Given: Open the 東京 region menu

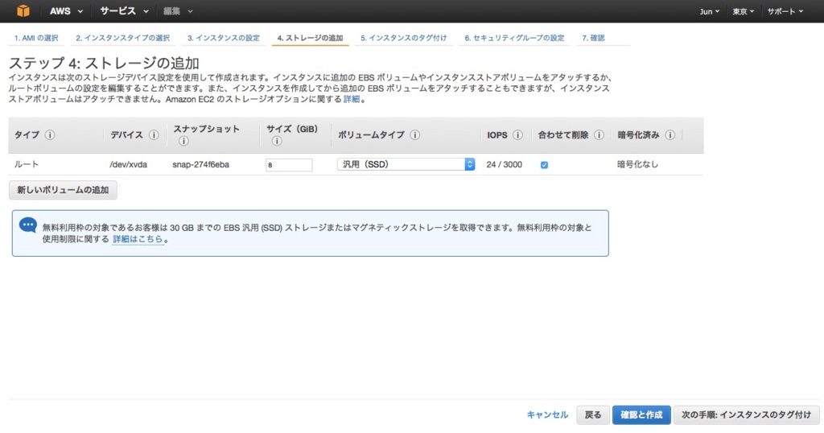Looking at the screenshot, I should tap(743, 11).
